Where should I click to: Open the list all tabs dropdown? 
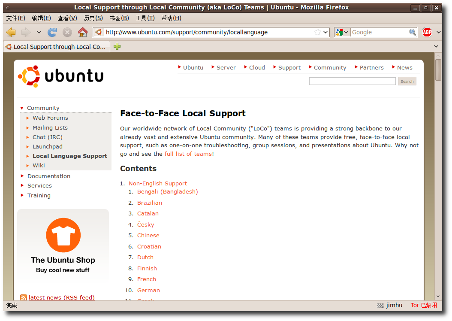[x=436, y=46]
